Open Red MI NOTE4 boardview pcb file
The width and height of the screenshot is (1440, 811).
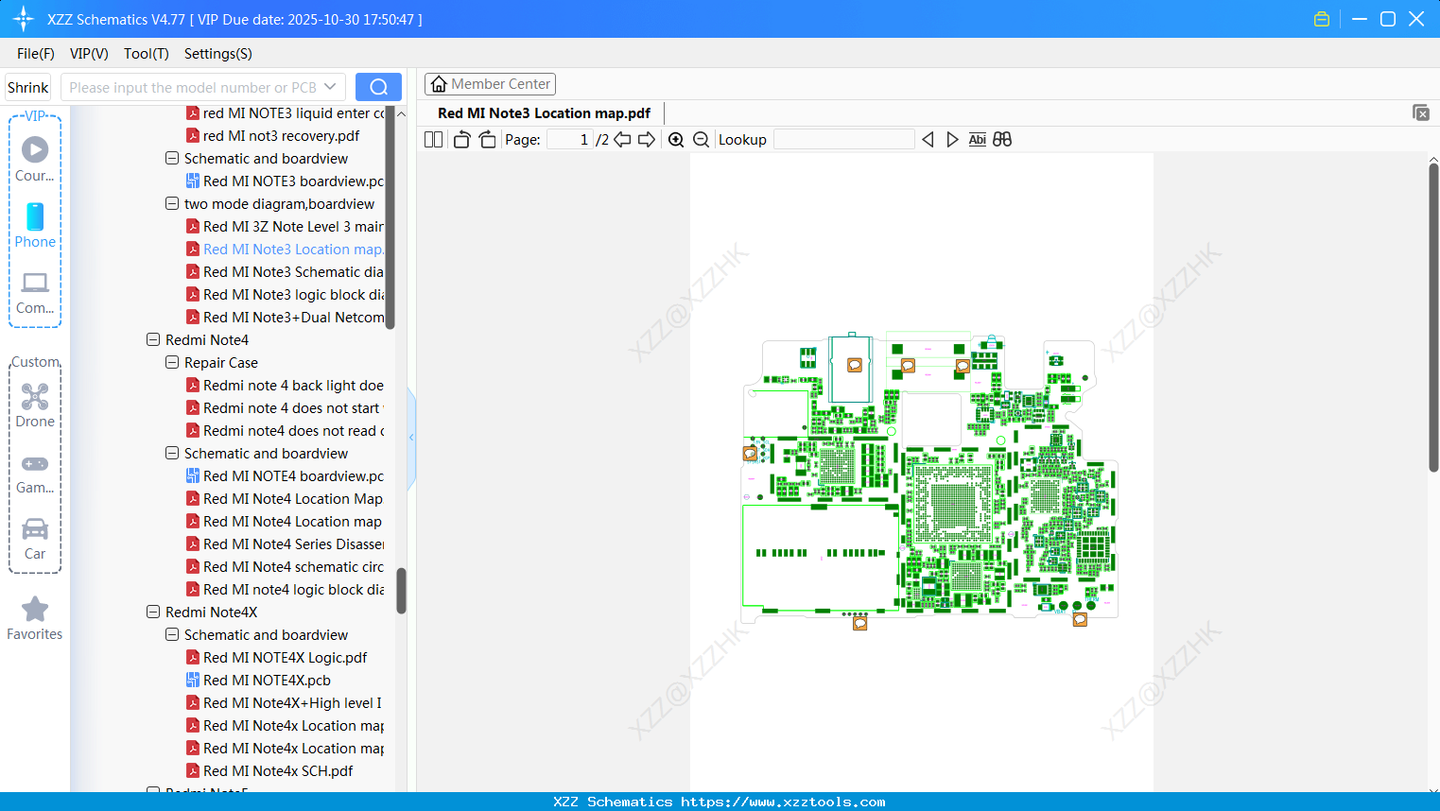point(285,476)
